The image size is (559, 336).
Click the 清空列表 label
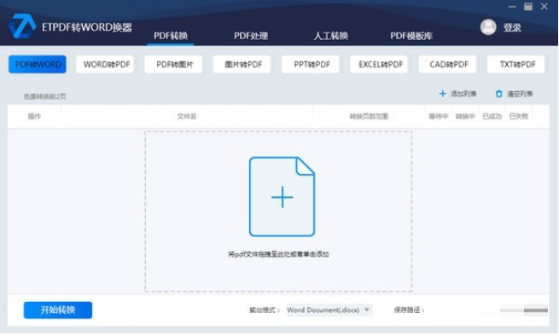(x=520, y=94)
